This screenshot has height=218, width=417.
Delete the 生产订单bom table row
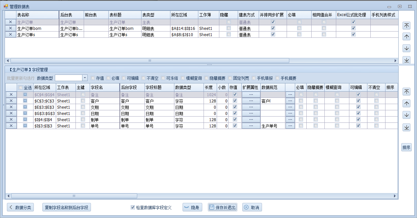[11, 29]
